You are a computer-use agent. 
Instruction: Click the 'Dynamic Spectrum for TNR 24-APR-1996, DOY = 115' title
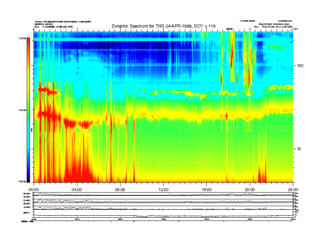click(164, 26)
